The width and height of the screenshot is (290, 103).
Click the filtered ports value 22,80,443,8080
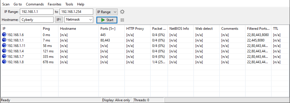258,35
